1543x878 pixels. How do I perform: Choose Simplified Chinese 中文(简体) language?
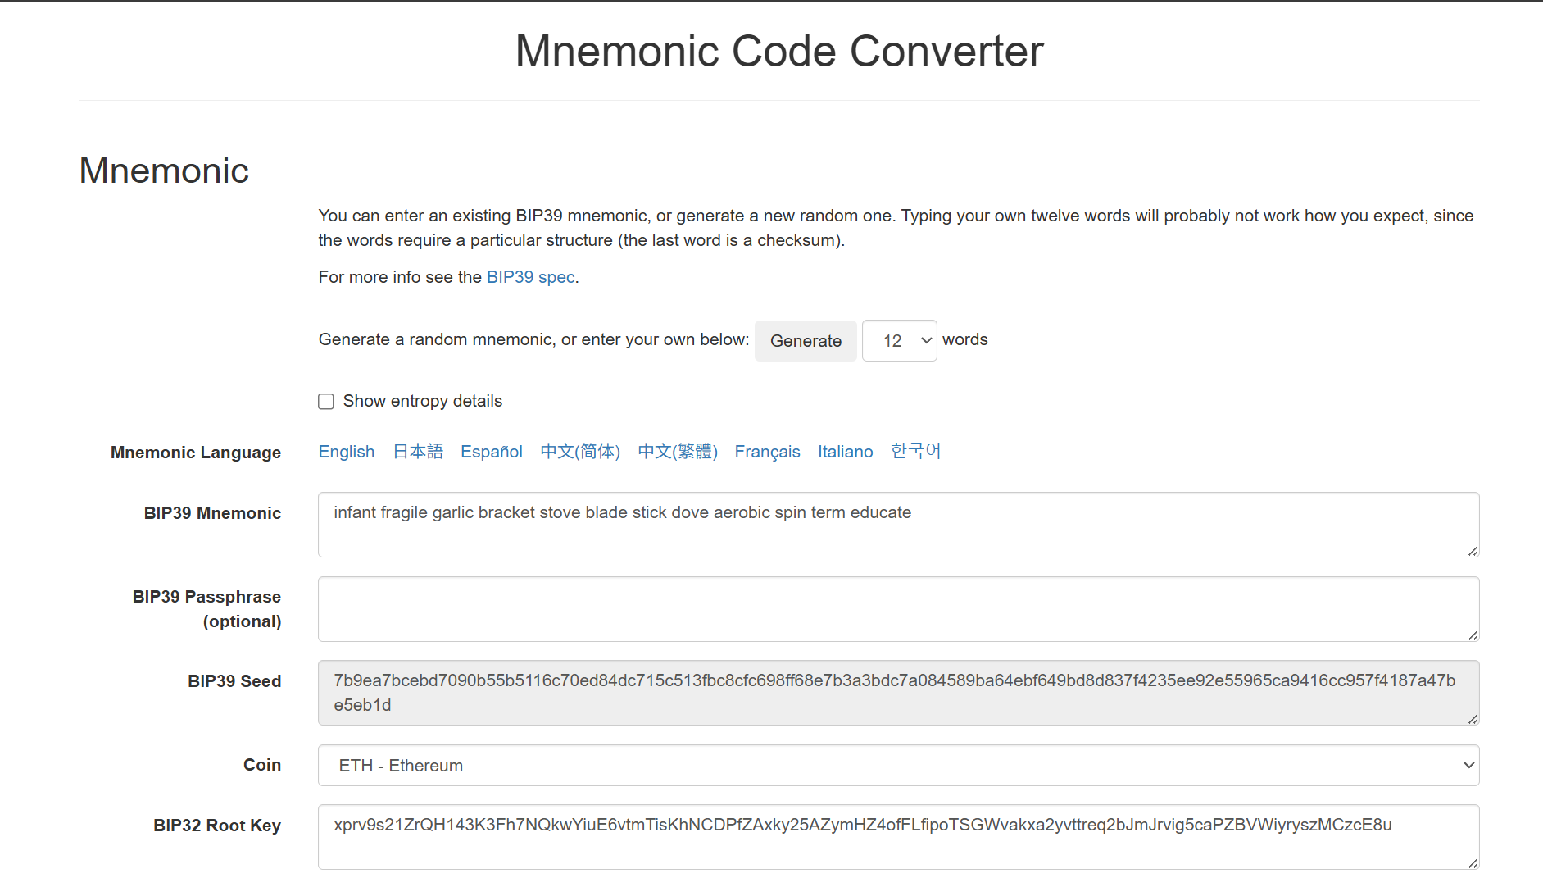[580, 452]
